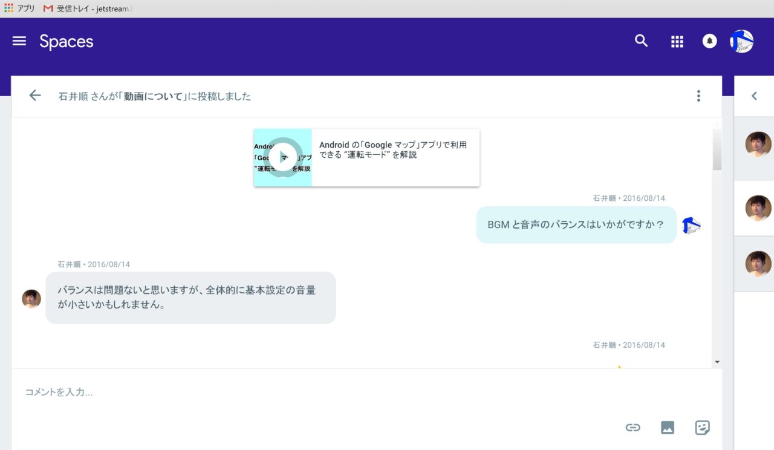The height and width of the screenshot is (450, 774).
Task: Open the Android Google マップ video link title
Action: point(393,149)
